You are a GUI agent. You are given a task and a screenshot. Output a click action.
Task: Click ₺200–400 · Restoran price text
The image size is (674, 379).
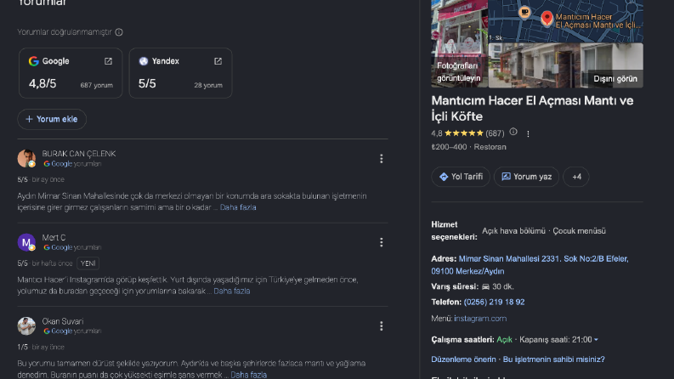[468, 147]
